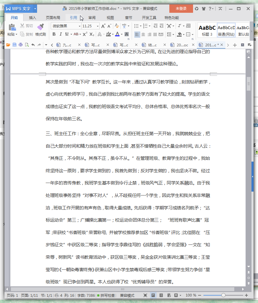This screenshot has width=258, height=303.
Task: Select the Format Painter (格式刷) tool
Action: coord(41,30)
